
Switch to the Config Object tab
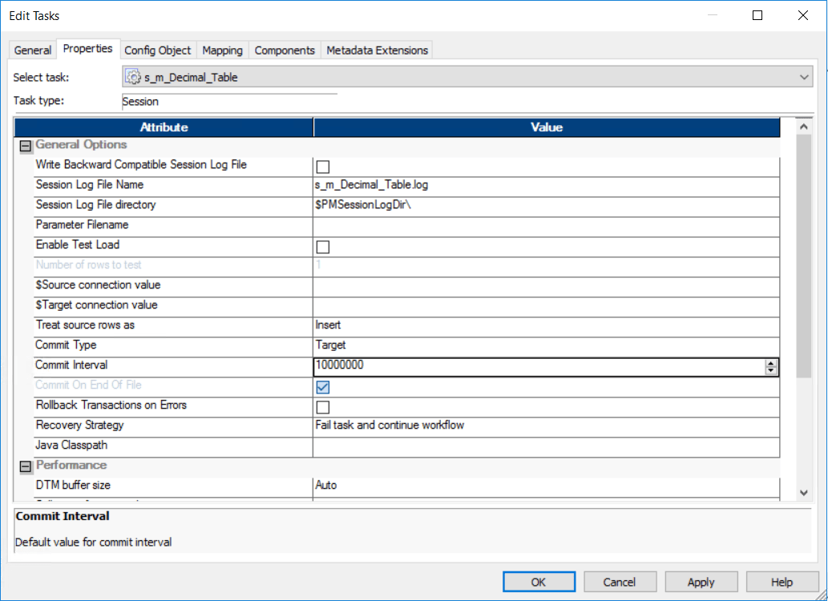(158, 50)
